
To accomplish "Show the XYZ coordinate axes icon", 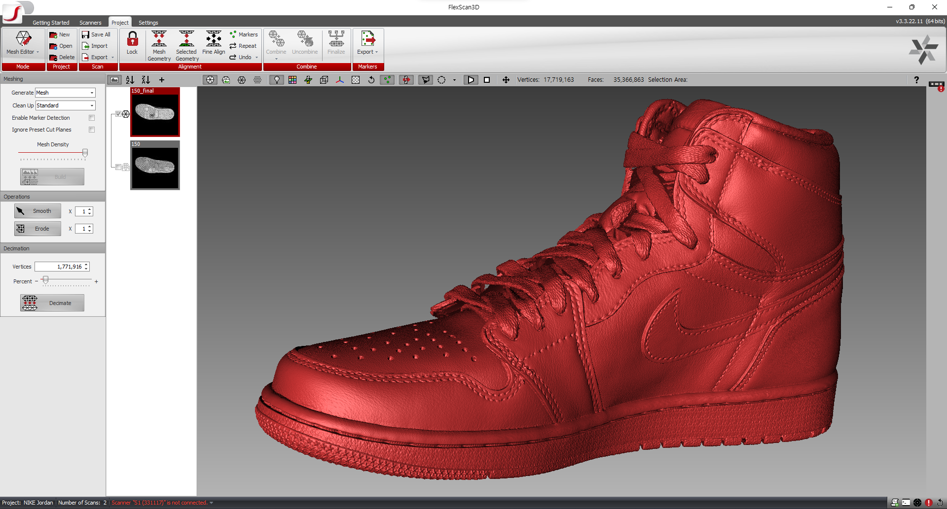I will (340, 80).
